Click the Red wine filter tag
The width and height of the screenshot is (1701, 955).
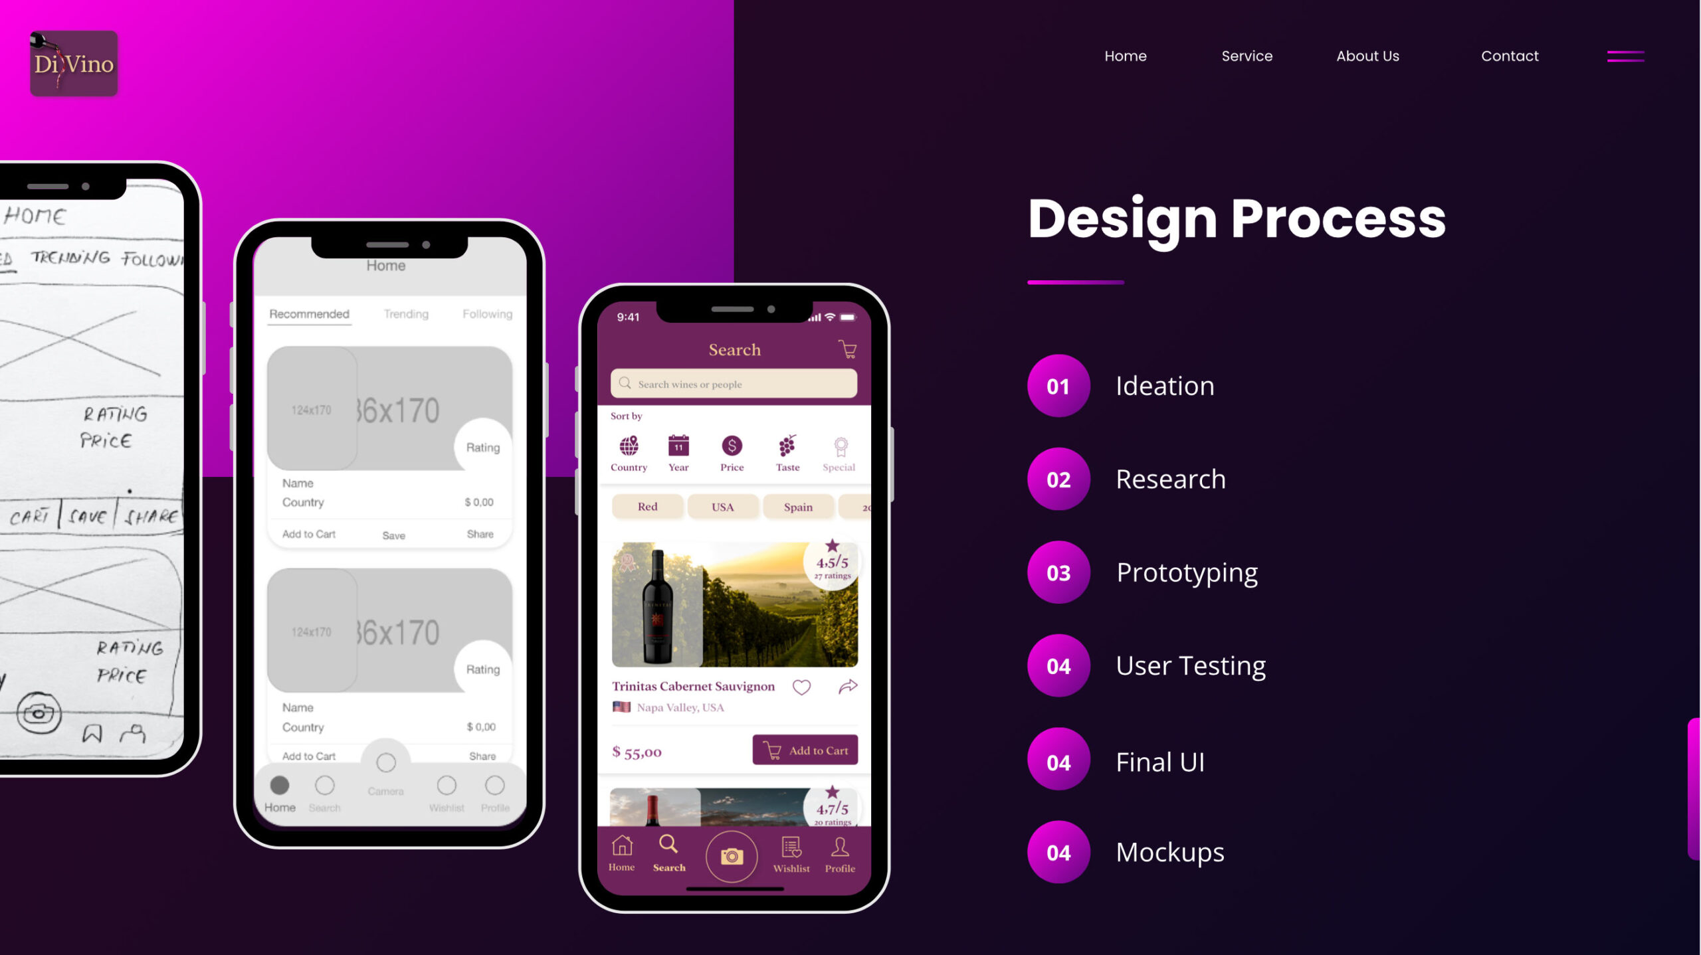point(647,507)
